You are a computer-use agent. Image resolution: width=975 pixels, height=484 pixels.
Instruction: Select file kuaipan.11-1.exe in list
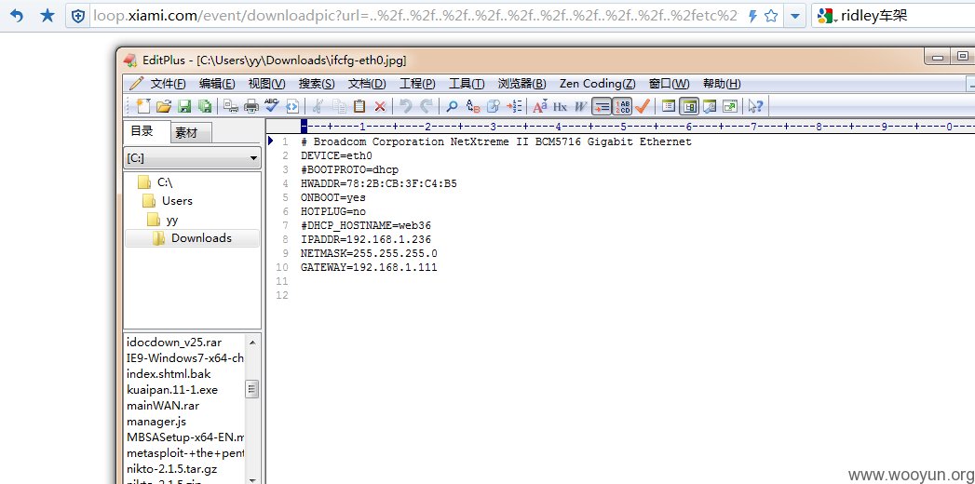[172, 390]
